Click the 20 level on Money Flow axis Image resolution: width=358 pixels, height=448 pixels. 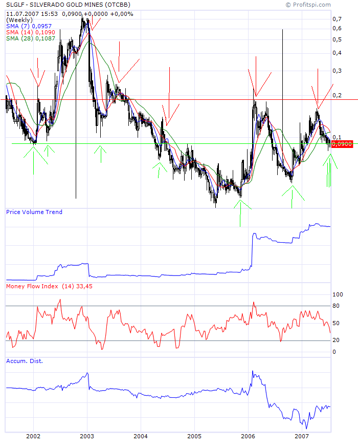pyautogui.click(x=336, y=340)
